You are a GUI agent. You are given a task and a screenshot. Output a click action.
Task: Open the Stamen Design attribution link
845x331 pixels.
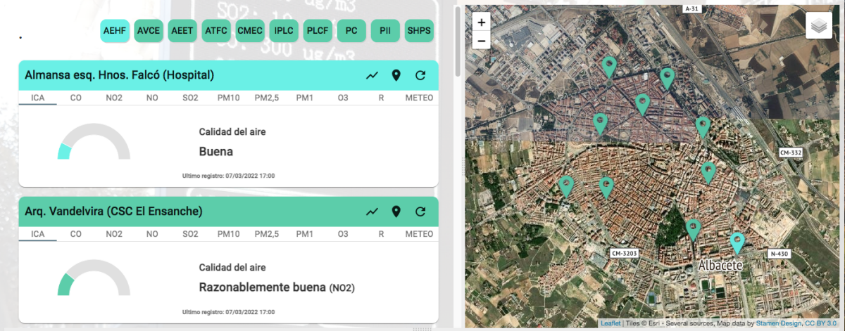tap(780, 323)
